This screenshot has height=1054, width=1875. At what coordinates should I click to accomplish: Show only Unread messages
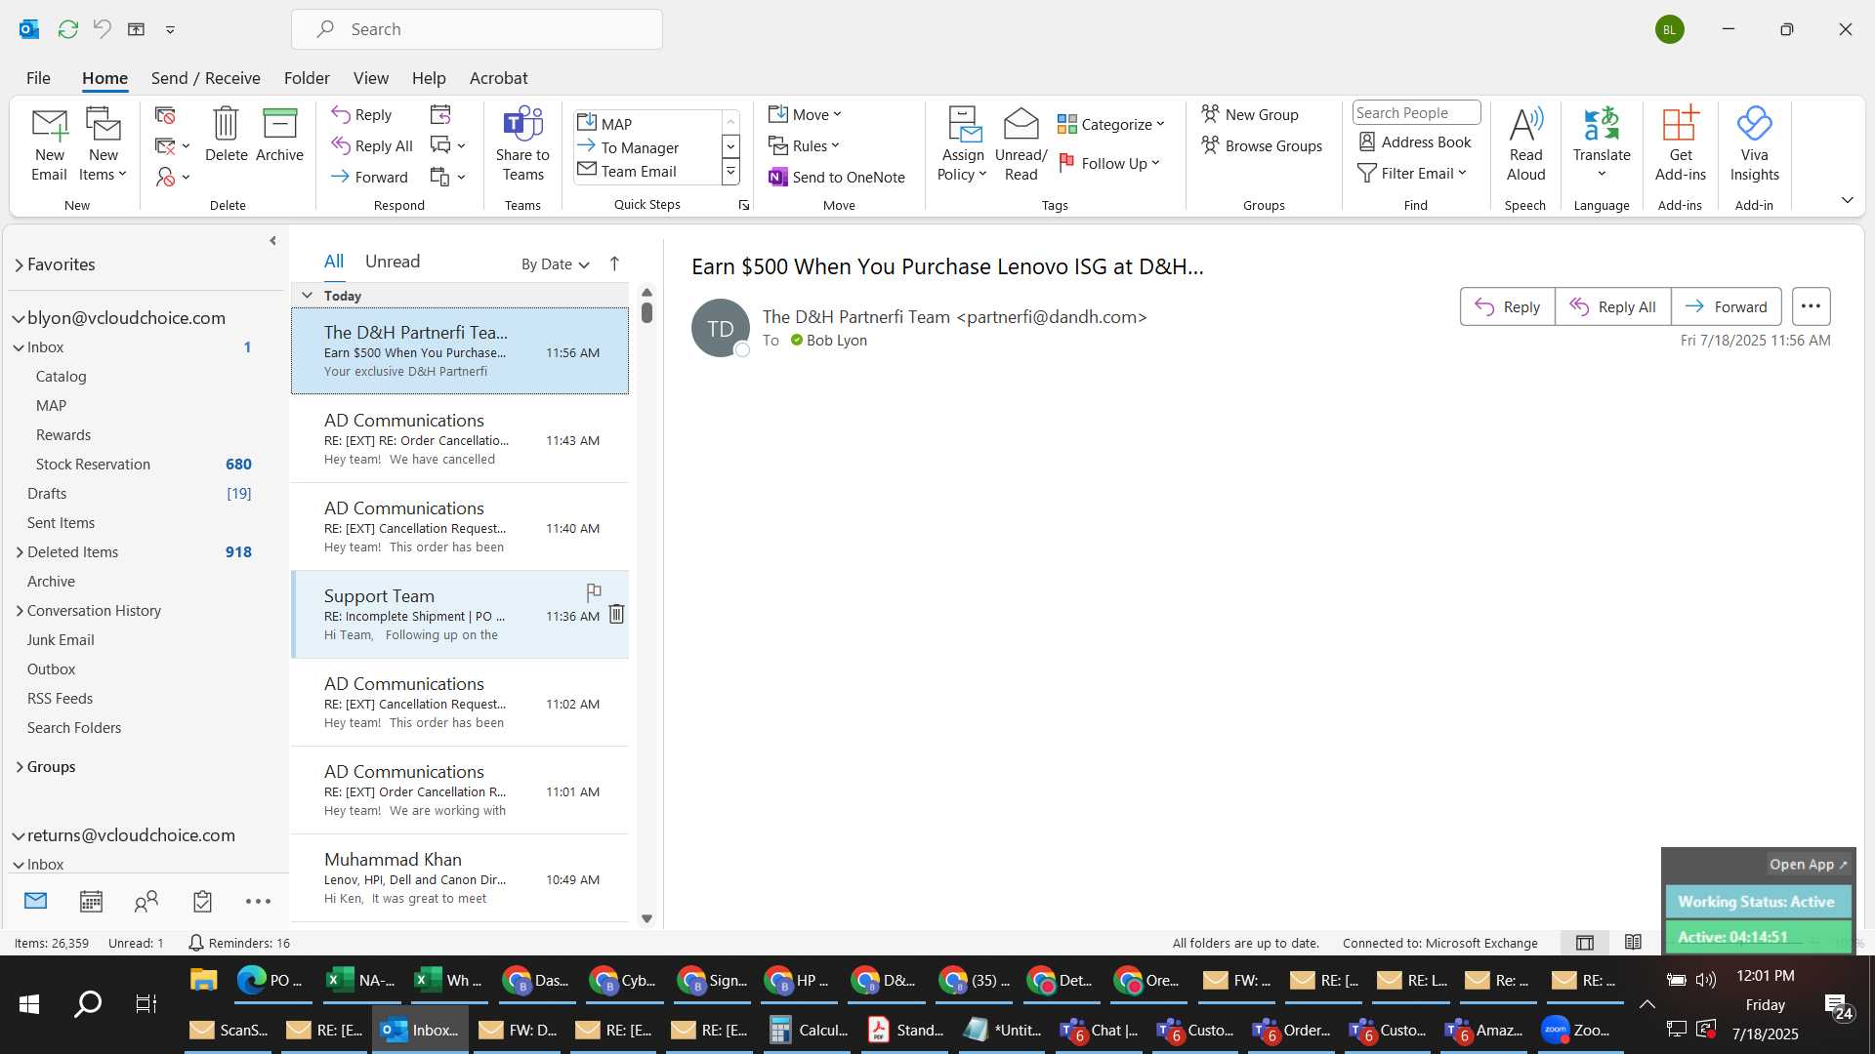392,262
